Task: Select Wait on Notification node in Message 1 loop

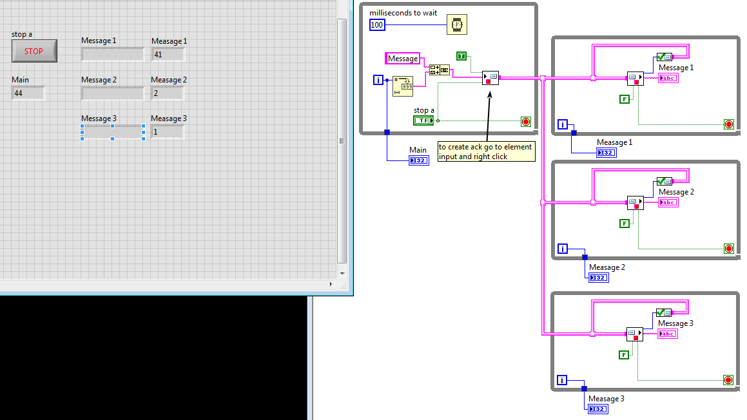Action: tap(635, 79)
